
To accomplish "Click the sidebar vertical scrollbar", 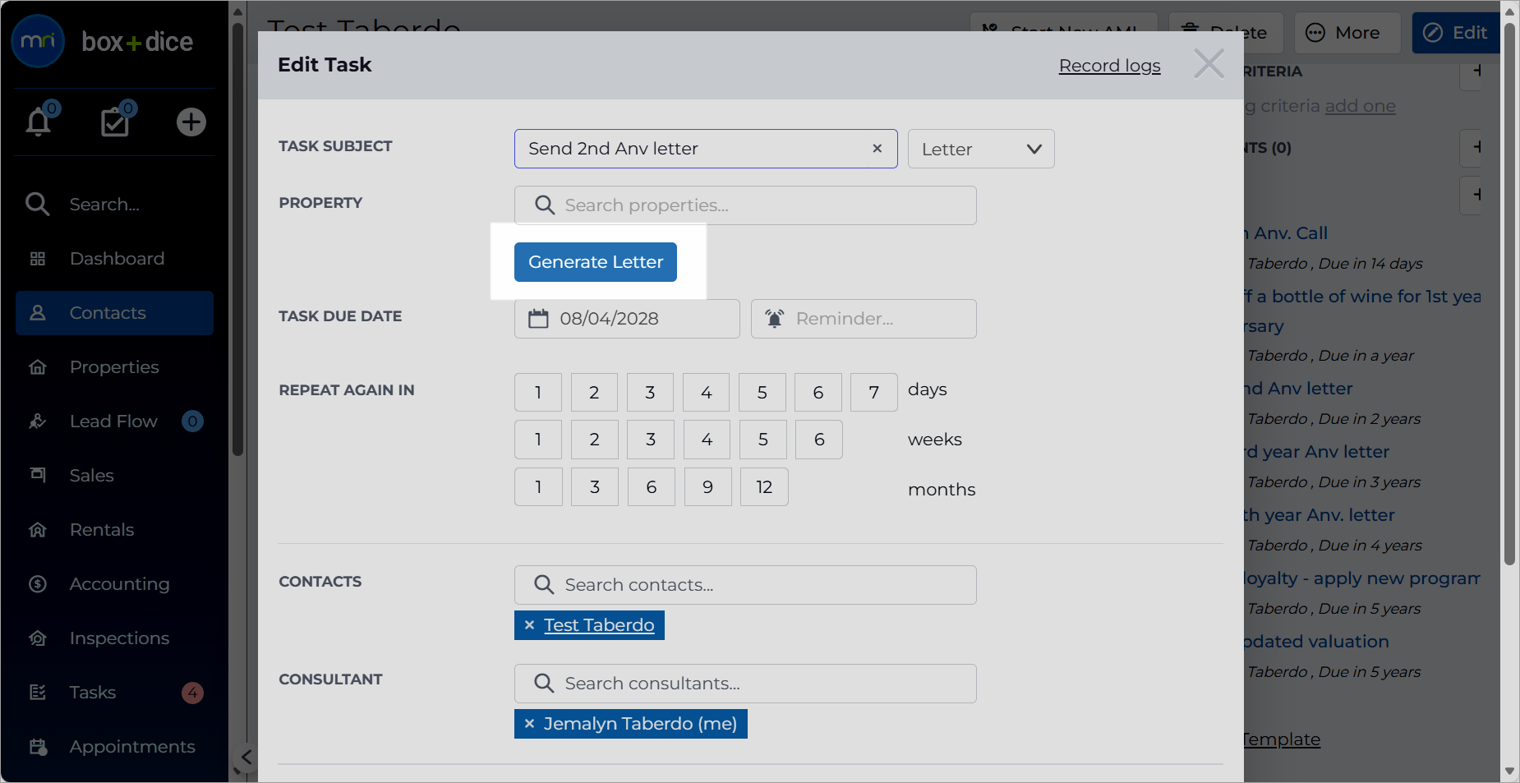I will [x=237, y=238].
